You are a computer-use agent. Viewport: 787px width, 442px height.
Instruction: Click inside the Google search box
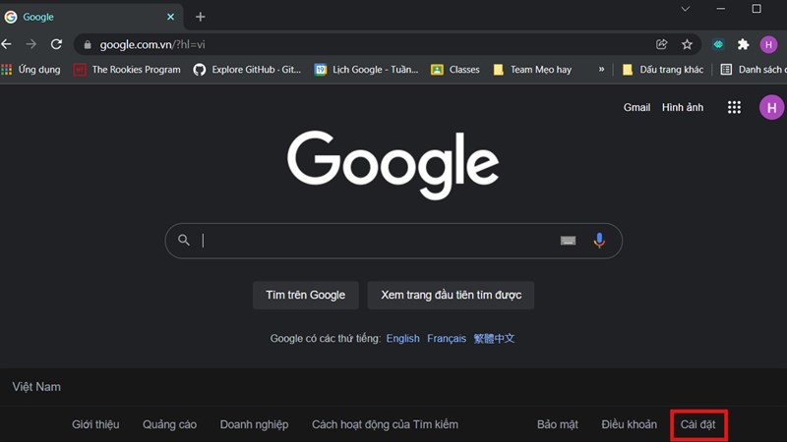pyautogui.click(x=374, y=240)
